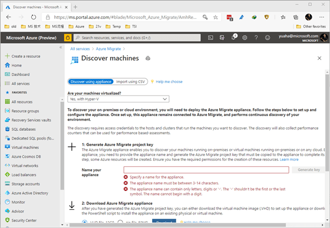Open Resource groups
Viewport: 330px width, 228px height.
tap(22, 111)
